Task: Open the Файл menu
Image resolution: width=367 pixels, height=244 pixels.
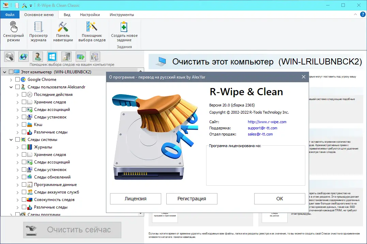Action: (x=10, y=15)
